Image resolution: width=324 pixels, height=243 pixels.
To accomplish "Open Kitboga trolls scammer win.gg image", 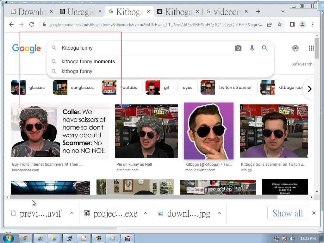I will point(274,131).
